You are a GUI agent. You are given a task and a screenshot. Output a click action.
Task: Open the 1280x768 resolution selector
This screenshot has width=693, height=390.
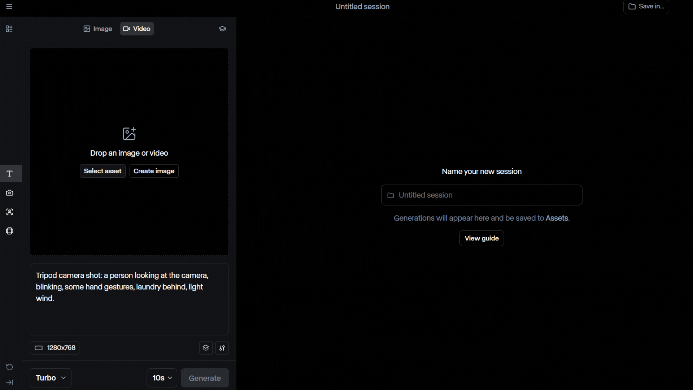(55, 348)
